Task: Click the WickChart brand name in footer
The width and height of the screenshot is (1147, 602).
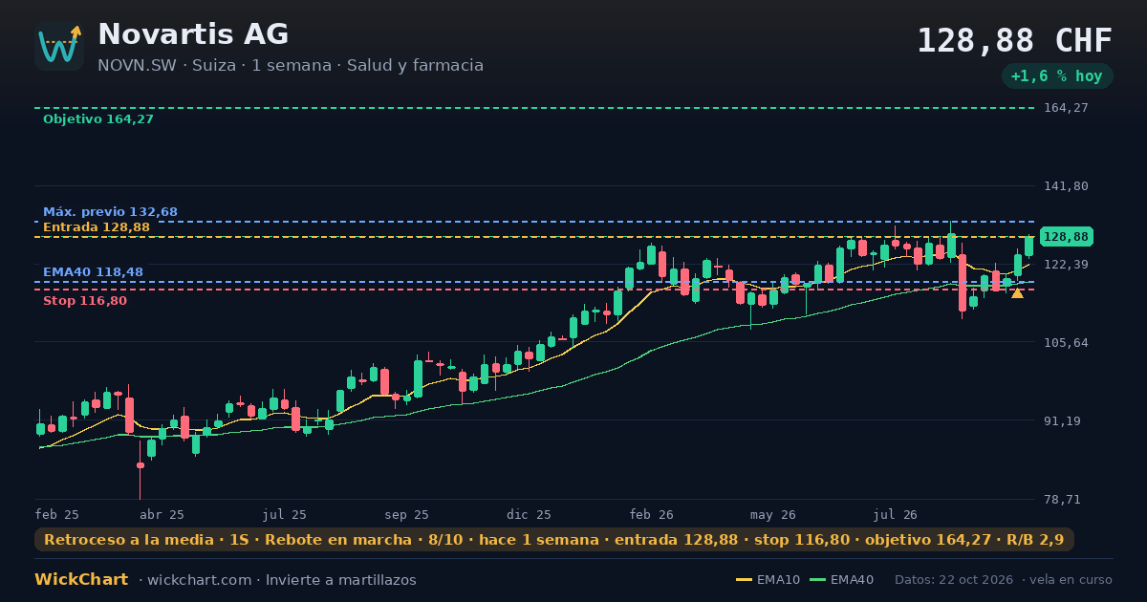Action: click(81, 580)
